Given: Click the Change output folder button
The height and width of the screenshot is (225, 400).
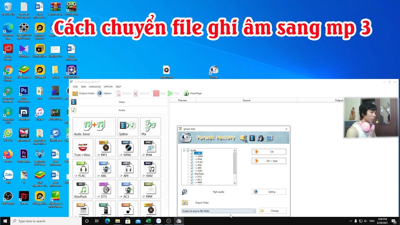Looking at the screenshot, I should [x=273, y=211].
